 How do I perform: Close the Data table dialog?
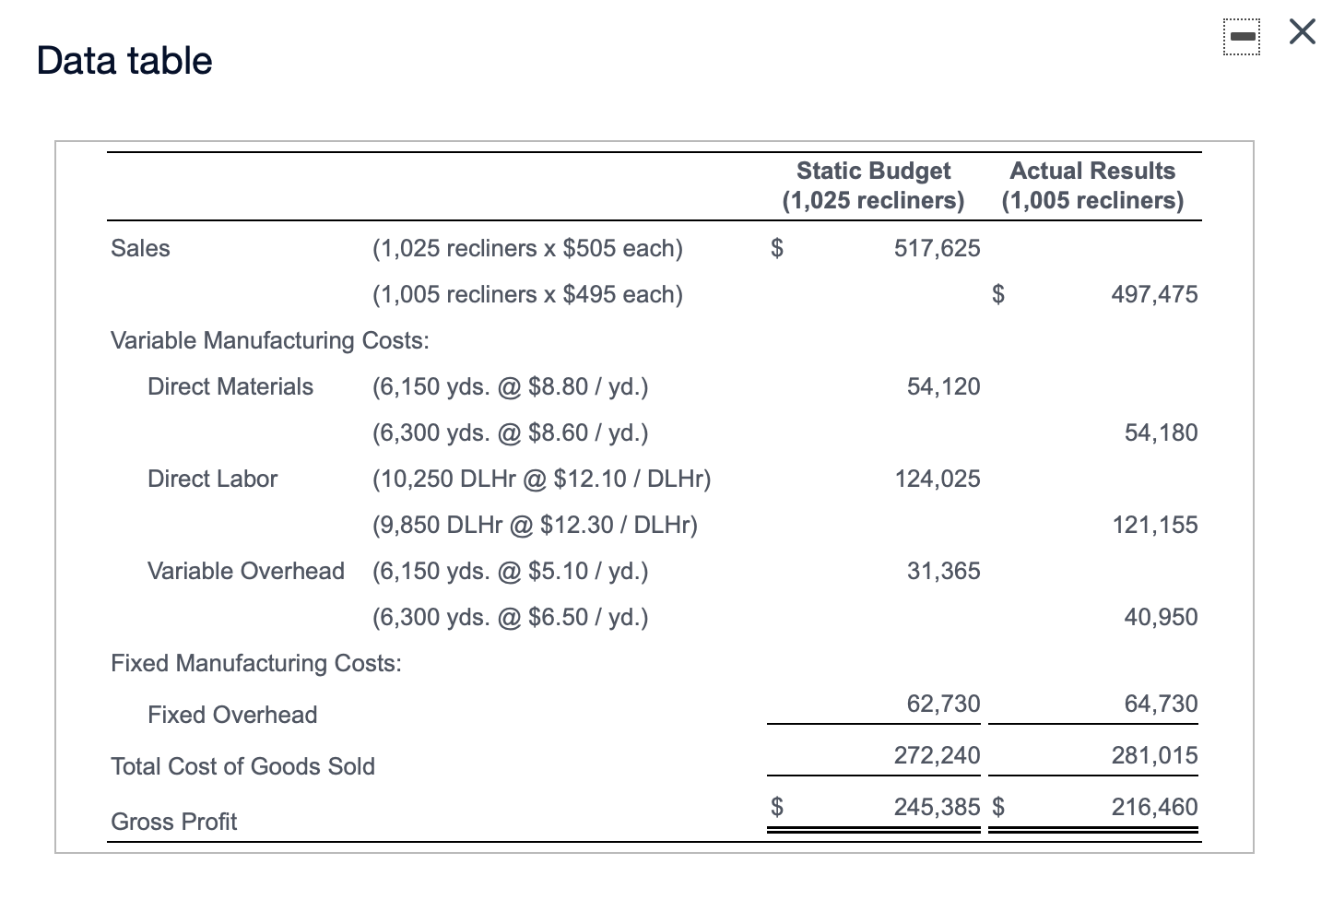[1303, 32]
